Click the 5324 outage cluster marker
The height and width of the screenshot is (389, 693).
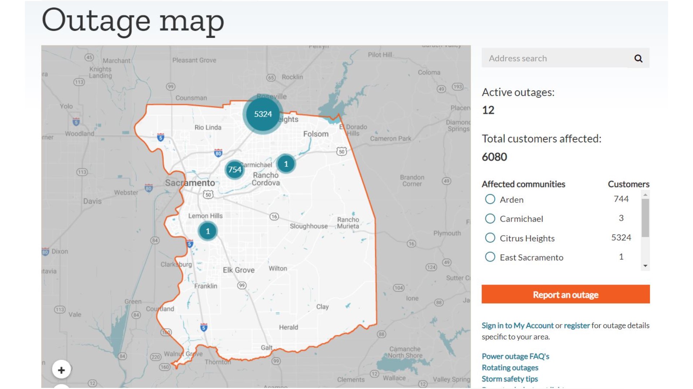(x=263, y=114)
